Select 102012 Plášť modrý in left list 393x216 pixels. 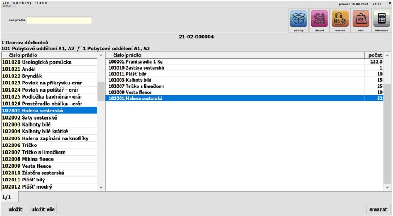pos(49,187)
